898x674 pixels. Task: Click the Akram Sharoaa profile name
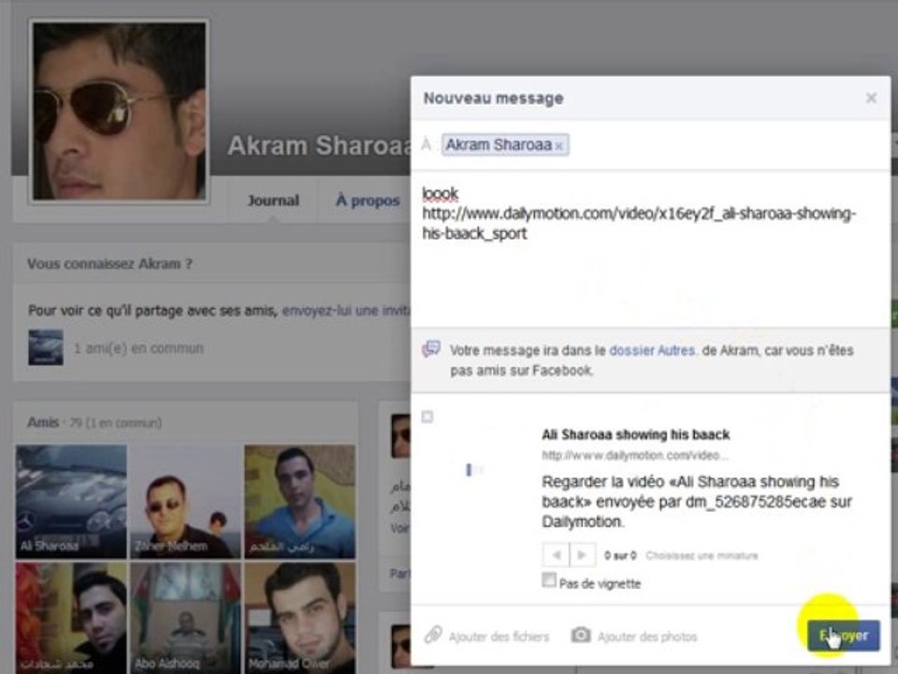click(319, 146)
